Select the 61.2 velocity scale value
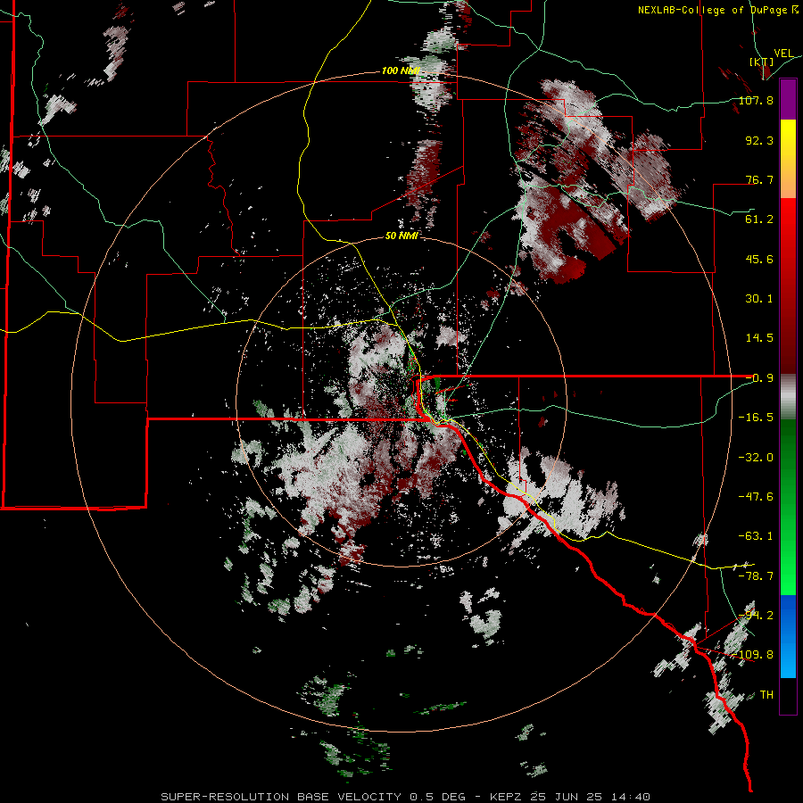Viewport: 803px width, 803px height. click(759, 219)
